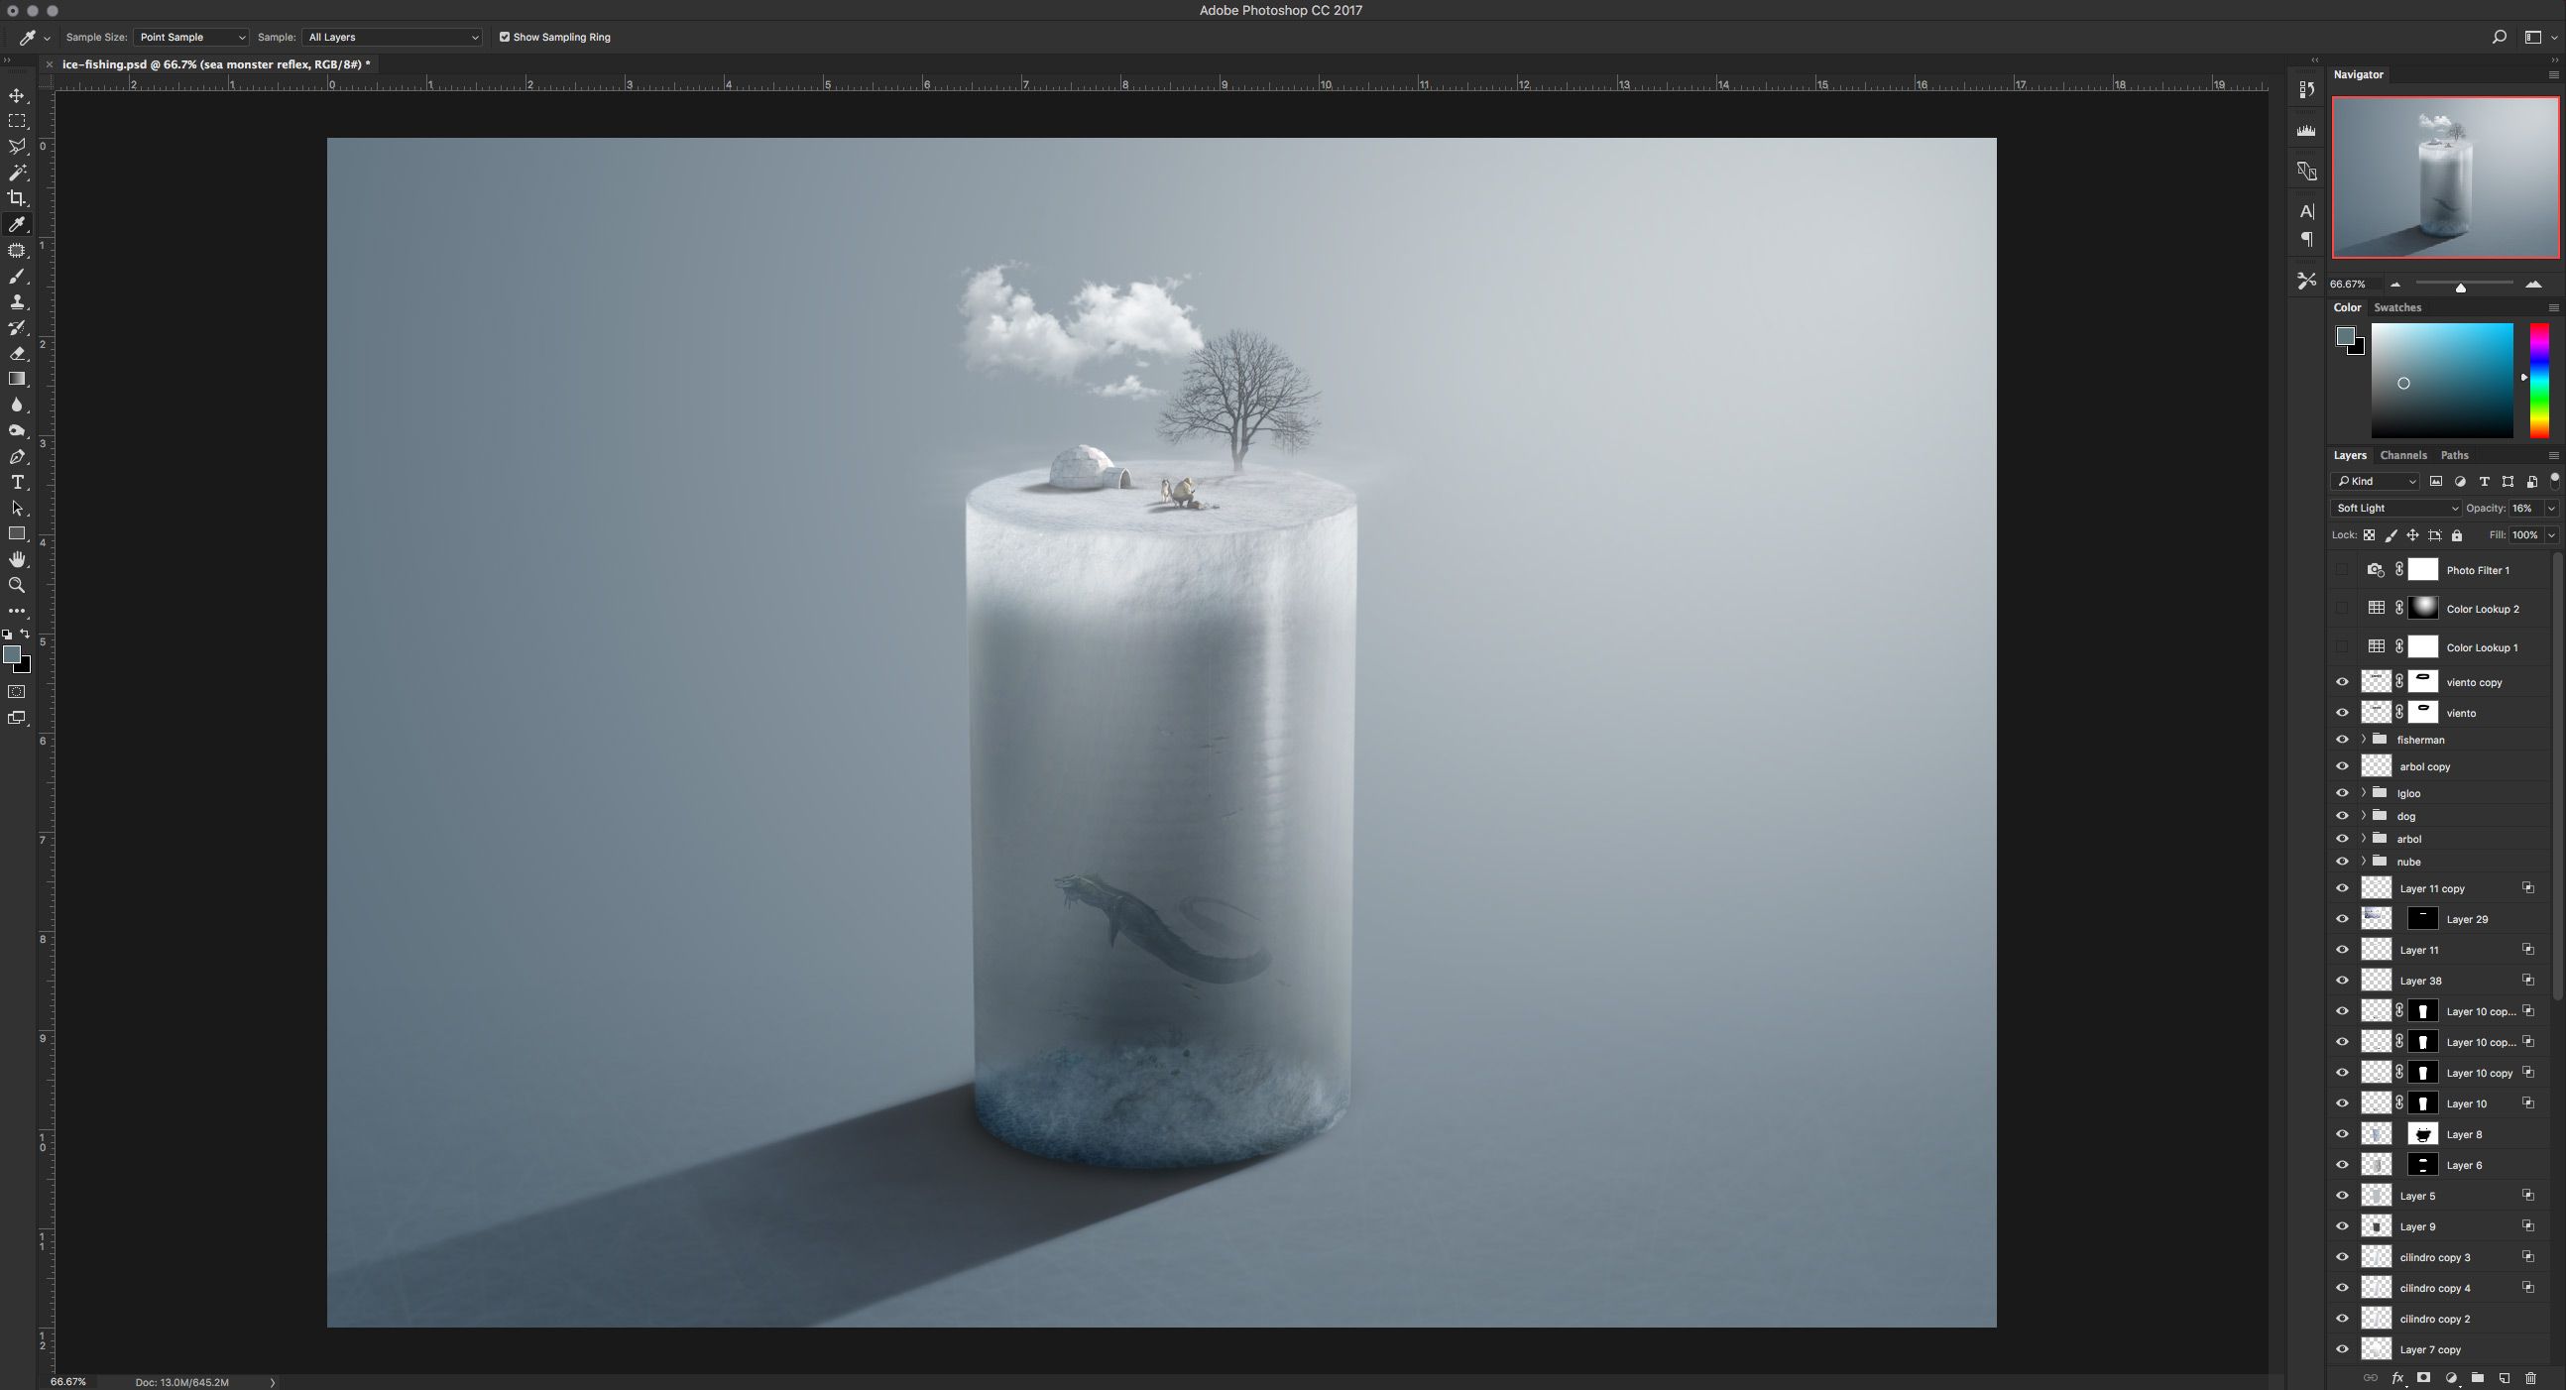Select the Horizontal Type tool

point(17,482)
